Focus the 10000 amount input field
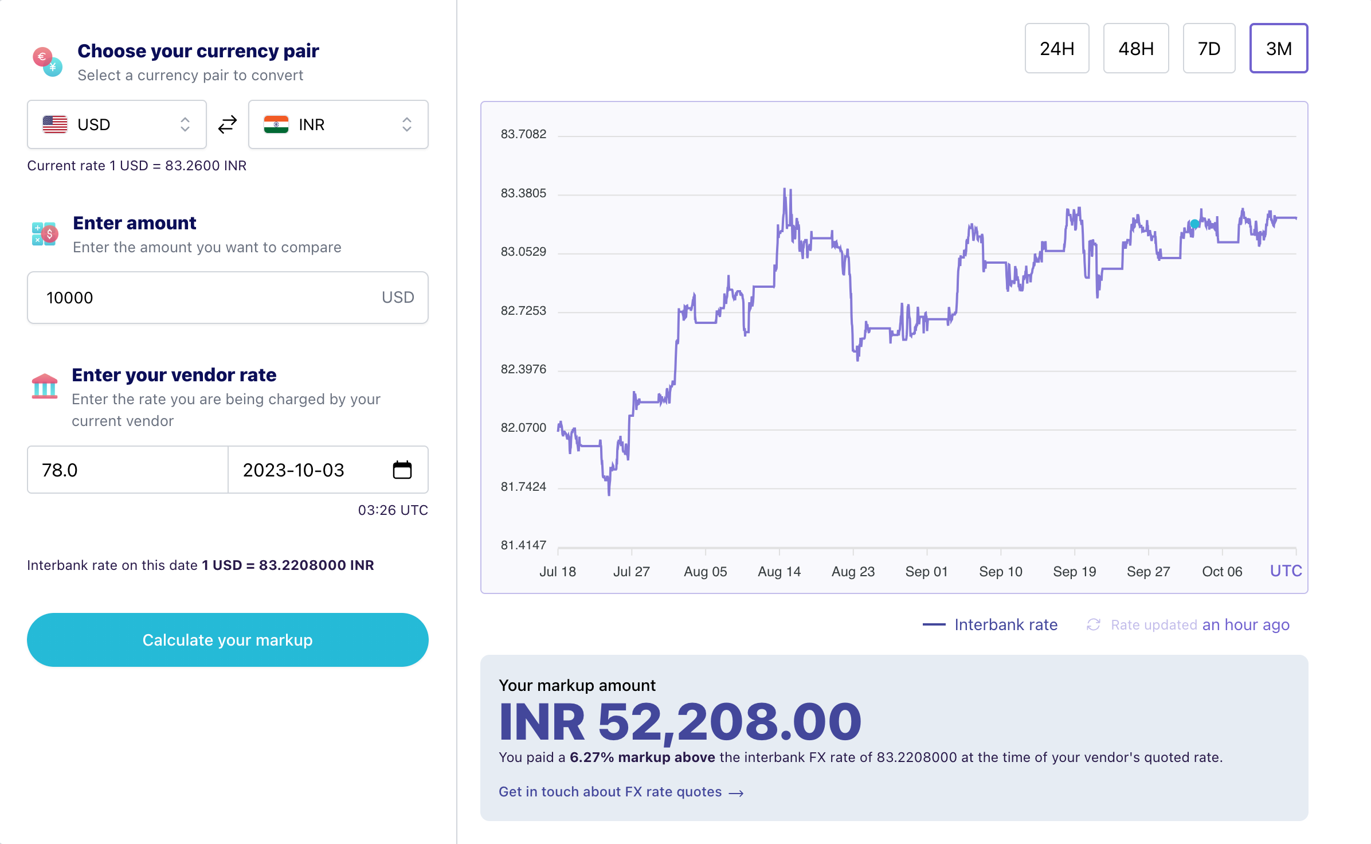 tap(228, 298)
